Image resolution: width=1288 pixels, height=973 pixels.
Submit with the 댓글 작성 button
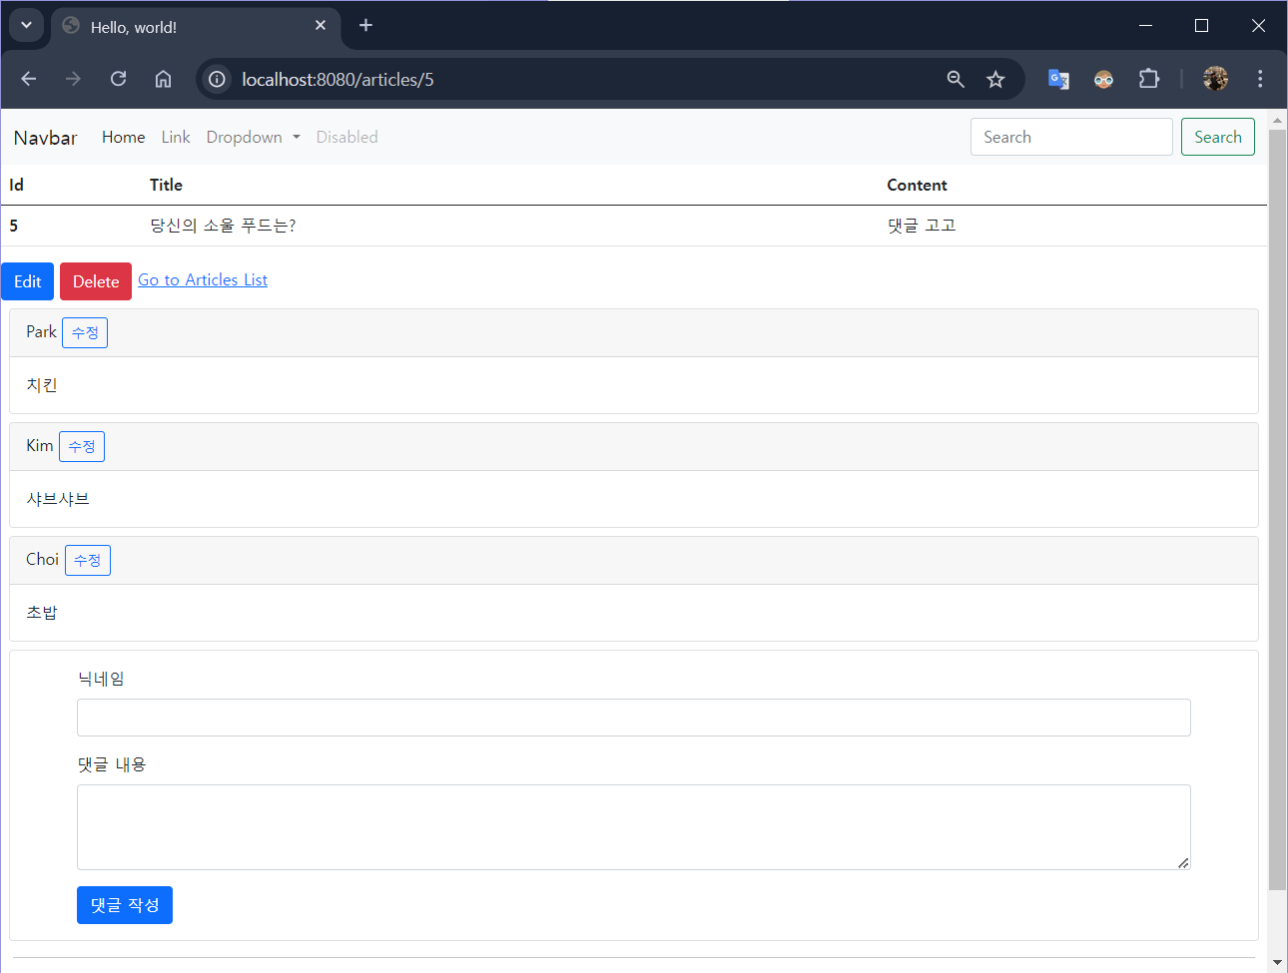(125, 905)
